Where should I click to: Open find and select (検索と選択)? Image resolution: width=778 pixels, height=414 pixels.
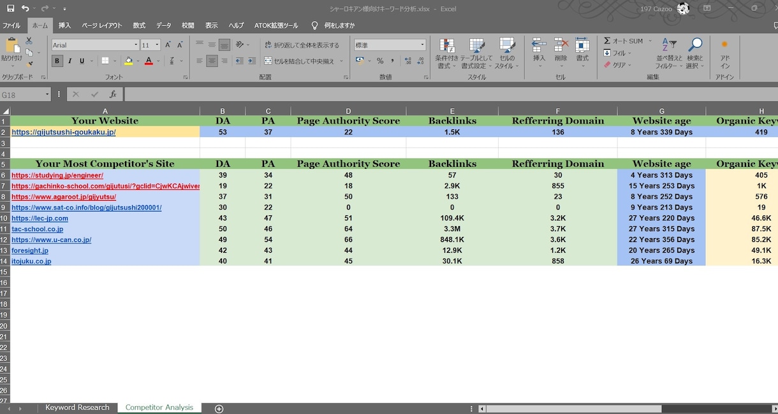[x=694, y=54]
